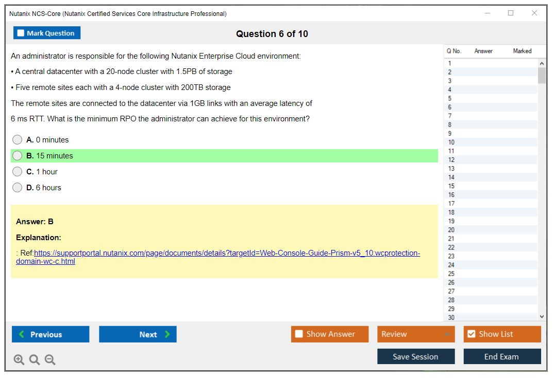This screenshot has width=554, height=378.
Task: Click Save Session button
Action: click(416, 356)
